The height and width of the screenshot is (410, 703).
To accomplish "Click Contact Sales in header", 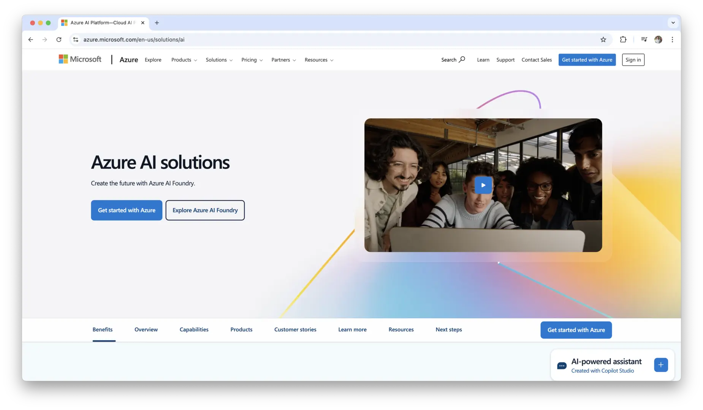I will pyautogui.click(x=537, y=60).
